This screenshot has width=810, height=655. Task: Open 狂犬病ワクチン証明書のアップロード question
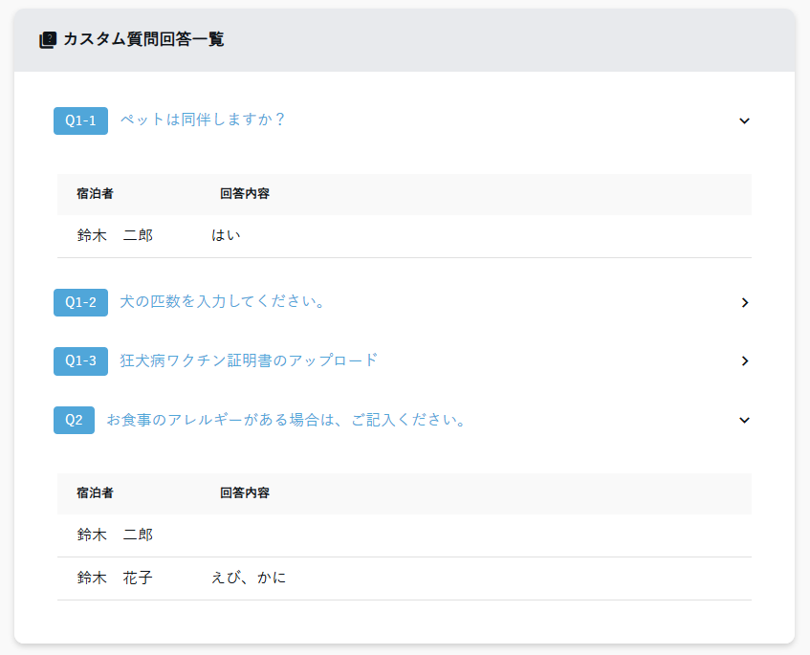tap(249, 360)
